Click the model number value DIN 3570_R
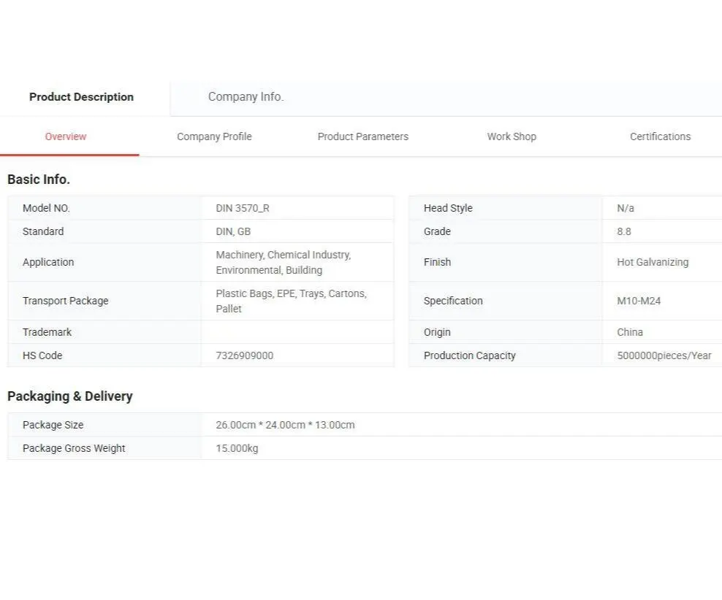Viewport: 722px width, 600px height. click(x=243, y=208)
